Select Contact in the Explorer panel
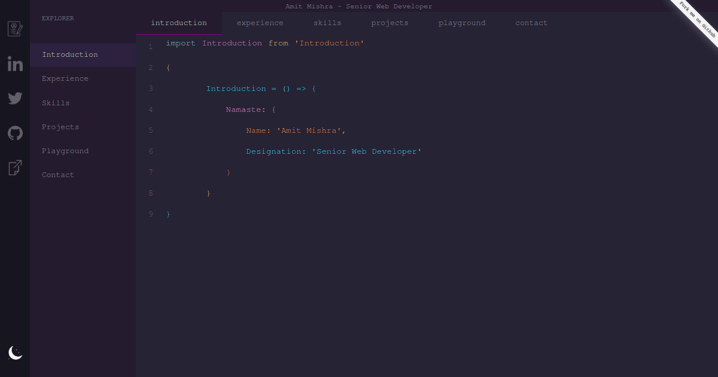718x377 pixels. tap(57, 175)
